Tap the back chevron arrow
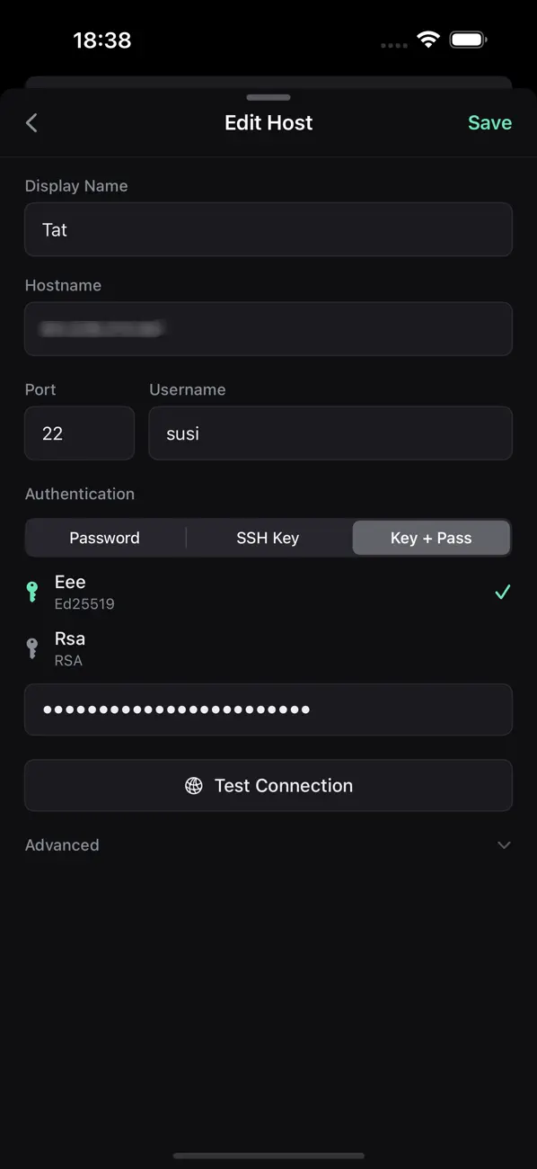This screenshot has height=1169, width=537. (31, 122)
